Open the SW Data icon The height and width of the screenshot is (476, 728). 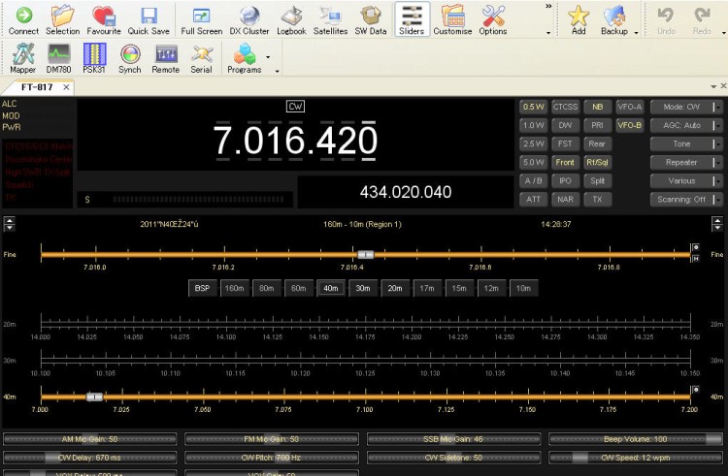click(370, 19)
